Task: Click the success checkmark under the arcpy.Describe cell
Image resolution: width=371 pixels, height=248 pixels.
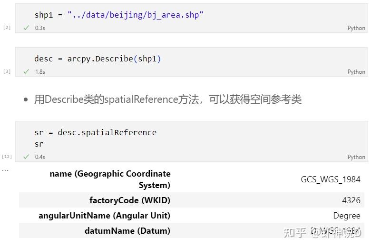Action: point(26,72)
